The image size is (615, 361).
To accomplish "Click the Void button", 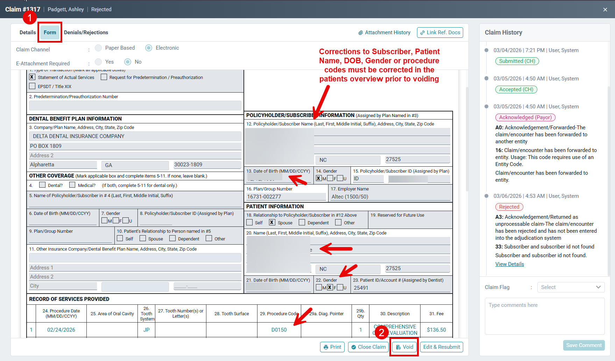I will [404, 347].
